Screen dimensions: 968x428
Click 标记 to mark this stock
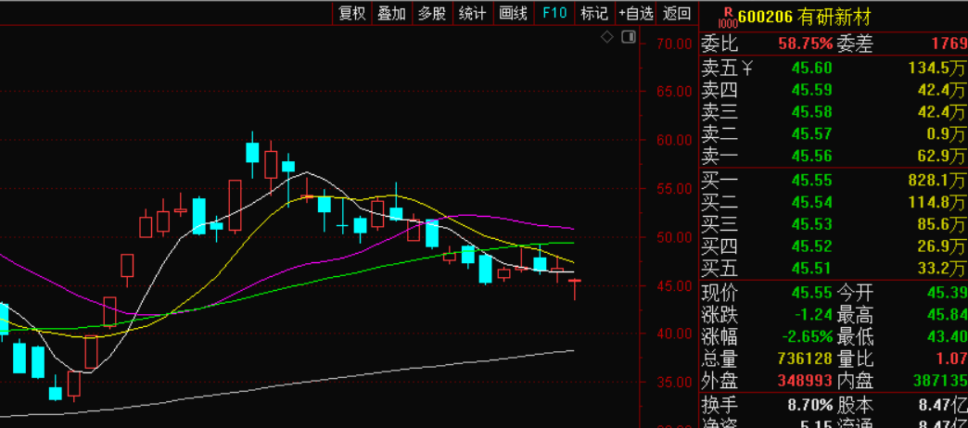(594, 13)
